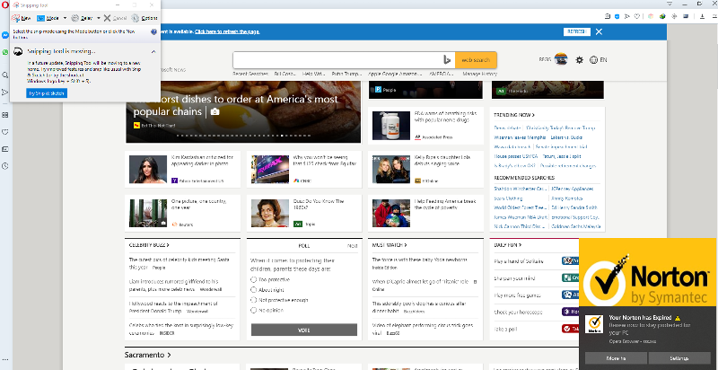Open the Kim Kardashian story thumbnail
718x370 pixels.
[x=147, y=169]
